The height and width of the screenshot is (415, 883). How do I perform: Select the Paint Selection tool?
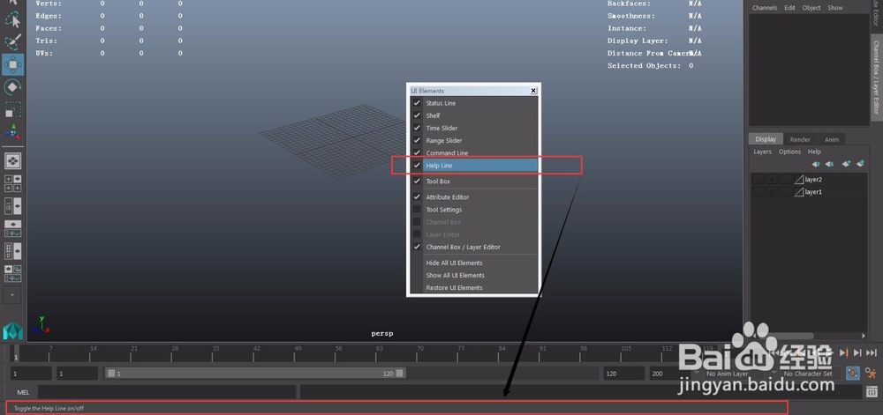click(13, 41)
